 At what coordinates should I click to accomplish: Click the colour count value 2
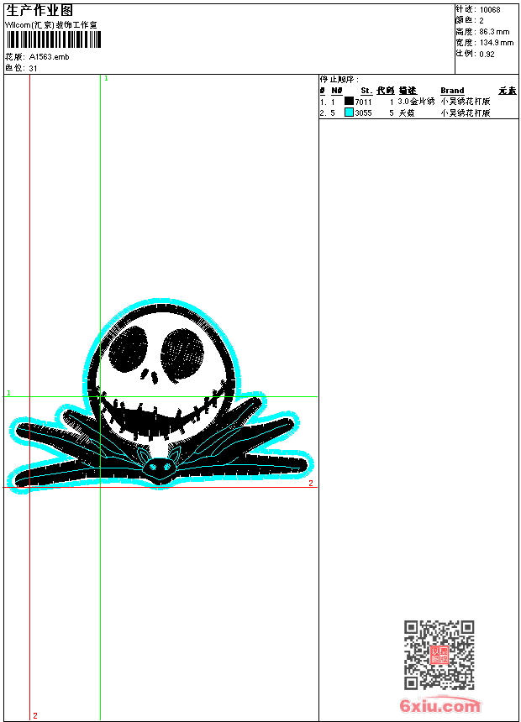coord(482,21)
